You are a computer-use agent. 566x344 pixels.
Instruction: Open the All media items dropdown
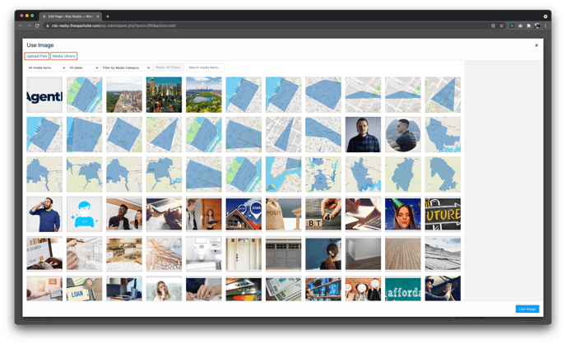pyautogui.click(x=46, y=67)
